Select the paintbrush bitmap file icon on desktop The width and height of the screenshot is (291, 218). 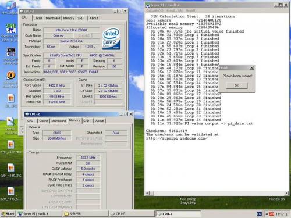tap(11, 121)
